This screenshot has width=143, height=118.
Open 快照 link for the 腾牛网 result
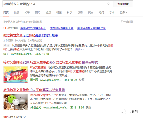82,80
